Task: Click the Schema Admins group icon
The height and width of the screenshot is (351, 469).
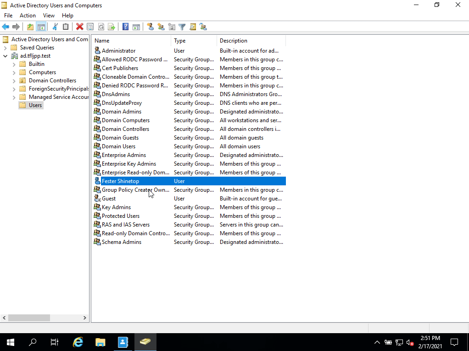Action: click(x=97, y=242)
